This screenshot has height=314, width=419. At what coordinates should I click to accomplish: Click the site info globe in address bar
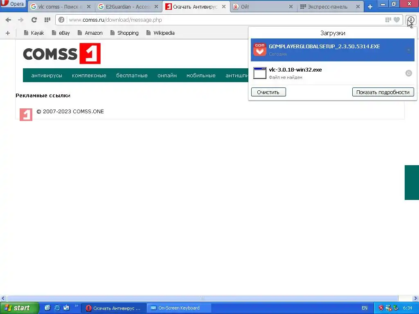tap(61, 20)
